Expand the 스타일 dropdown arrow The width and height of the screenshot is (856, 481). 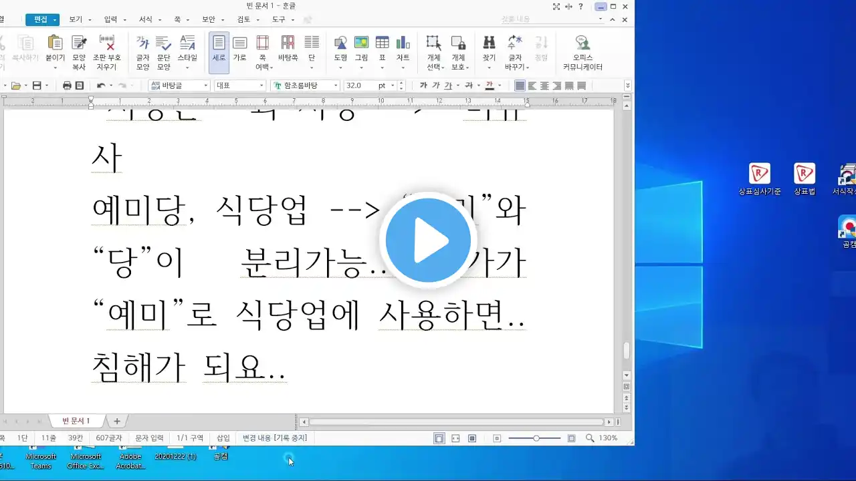pos(187,67)
